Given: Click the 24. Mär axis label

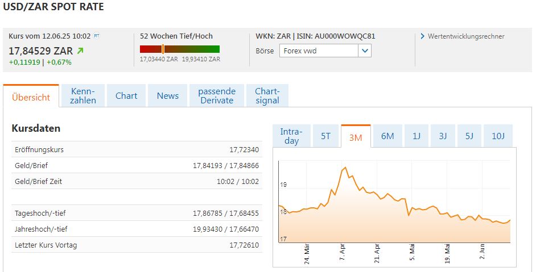Looking at the screenshot, I should point(307,254).
